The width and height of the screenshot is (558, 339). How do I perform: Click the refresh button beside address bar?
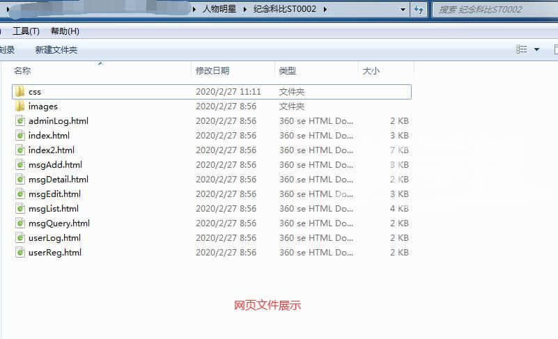(x=419, y=10)
